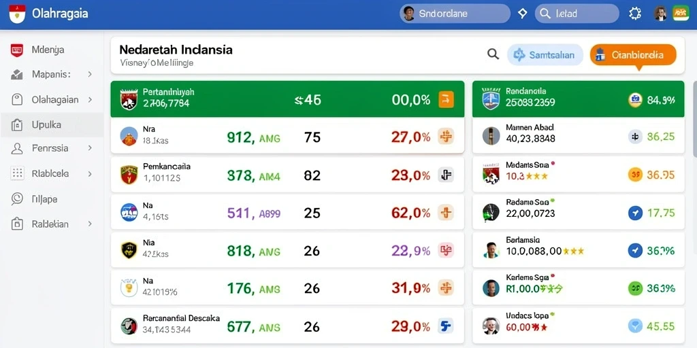Click the 40,23.8348 value
Image resolution: width=697 pixels, height=348 pixels.
point(530,139)
